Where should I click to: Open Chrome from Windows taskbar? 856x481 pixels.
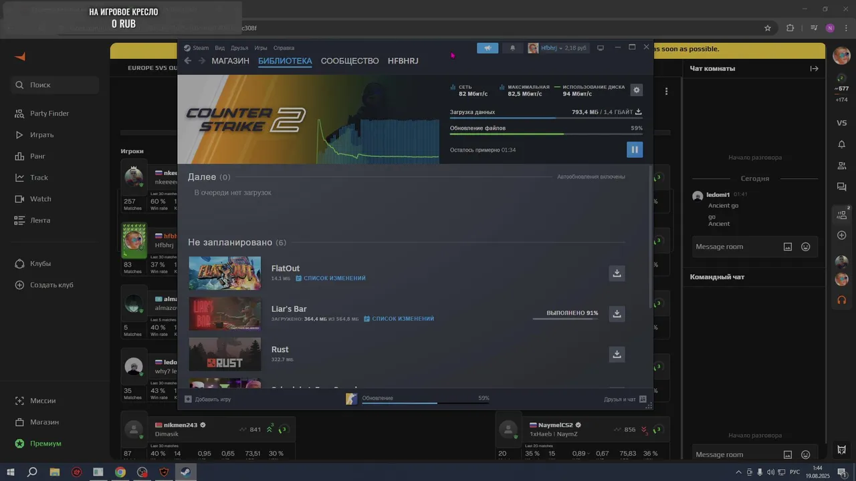(120, 472)
